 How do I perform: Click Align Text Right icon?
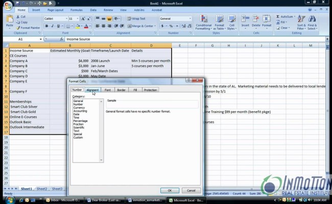(109, 26)
